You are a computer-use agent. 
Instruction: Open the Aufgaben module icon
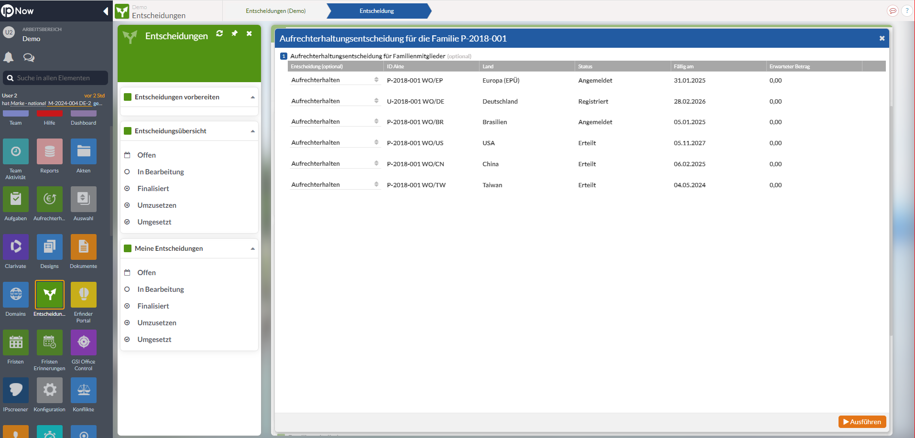point(16,199)
